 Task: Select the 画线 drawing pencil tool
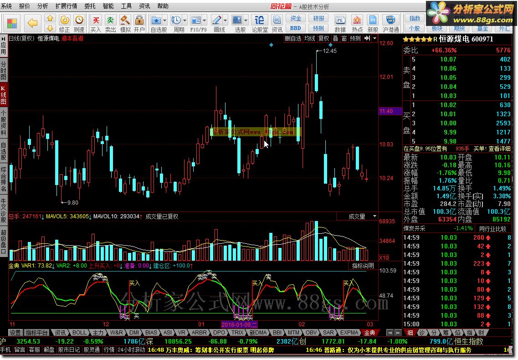pyautogui.click(x=217, y=21)
